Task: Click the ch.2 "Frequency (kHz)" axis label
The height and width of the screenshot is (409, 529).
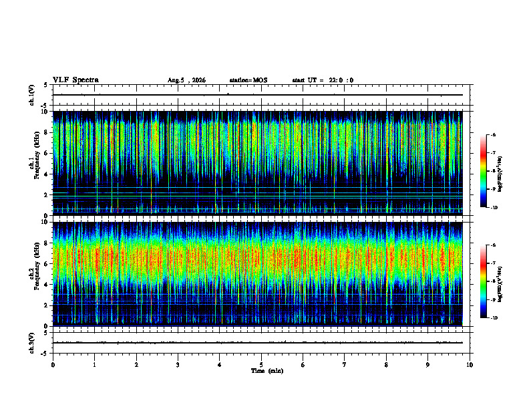Action: pos(37,266)
